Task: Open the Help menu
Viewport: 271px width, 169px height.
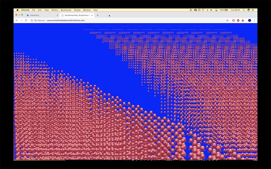Action: tap(95, 10)
